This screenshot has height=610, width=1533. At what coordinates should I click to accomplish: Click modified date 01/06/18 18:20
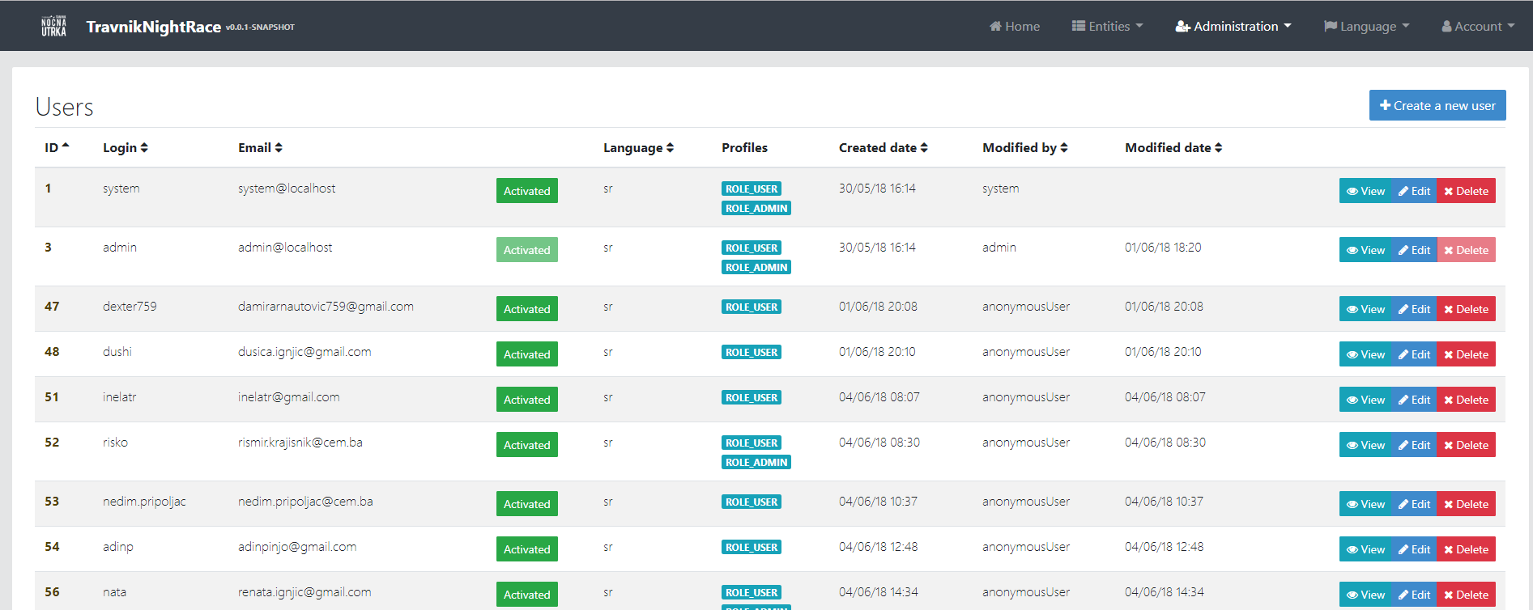pos(1163,248)
